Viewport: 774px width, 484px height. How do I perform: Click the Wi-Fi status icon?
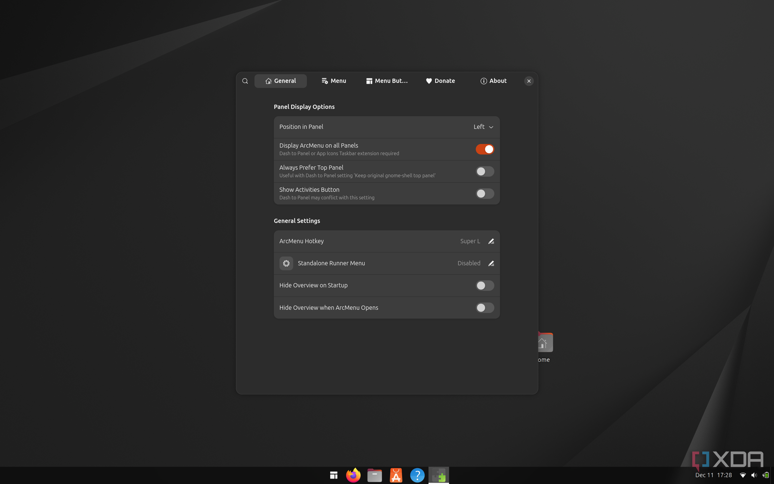(743, 475)
